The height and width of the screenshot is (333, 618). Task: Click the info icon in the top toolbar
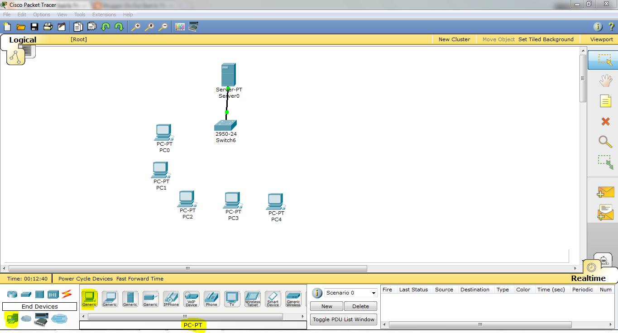click(598, 27)
